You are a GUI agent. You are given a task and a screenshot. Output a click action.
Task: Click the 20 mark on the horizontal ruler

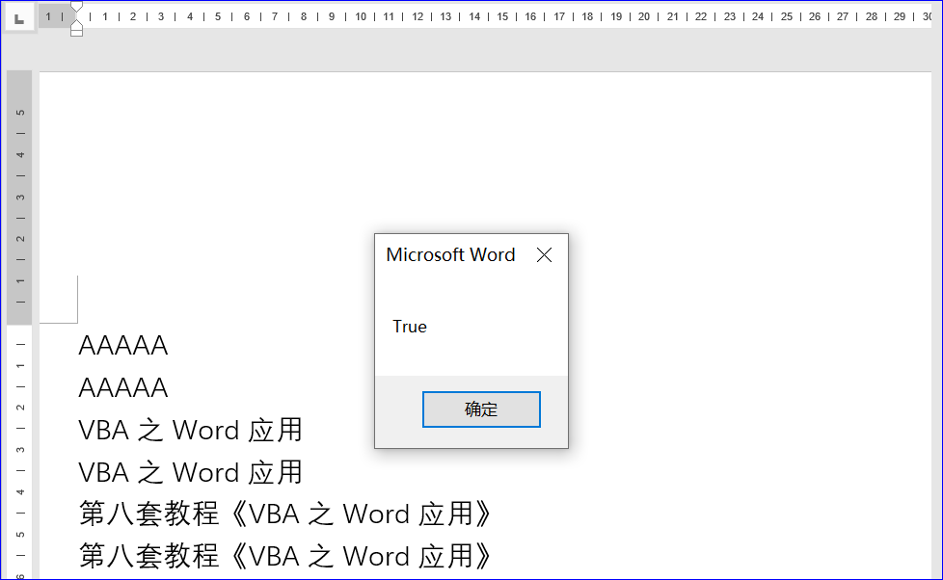pos(644,16)
